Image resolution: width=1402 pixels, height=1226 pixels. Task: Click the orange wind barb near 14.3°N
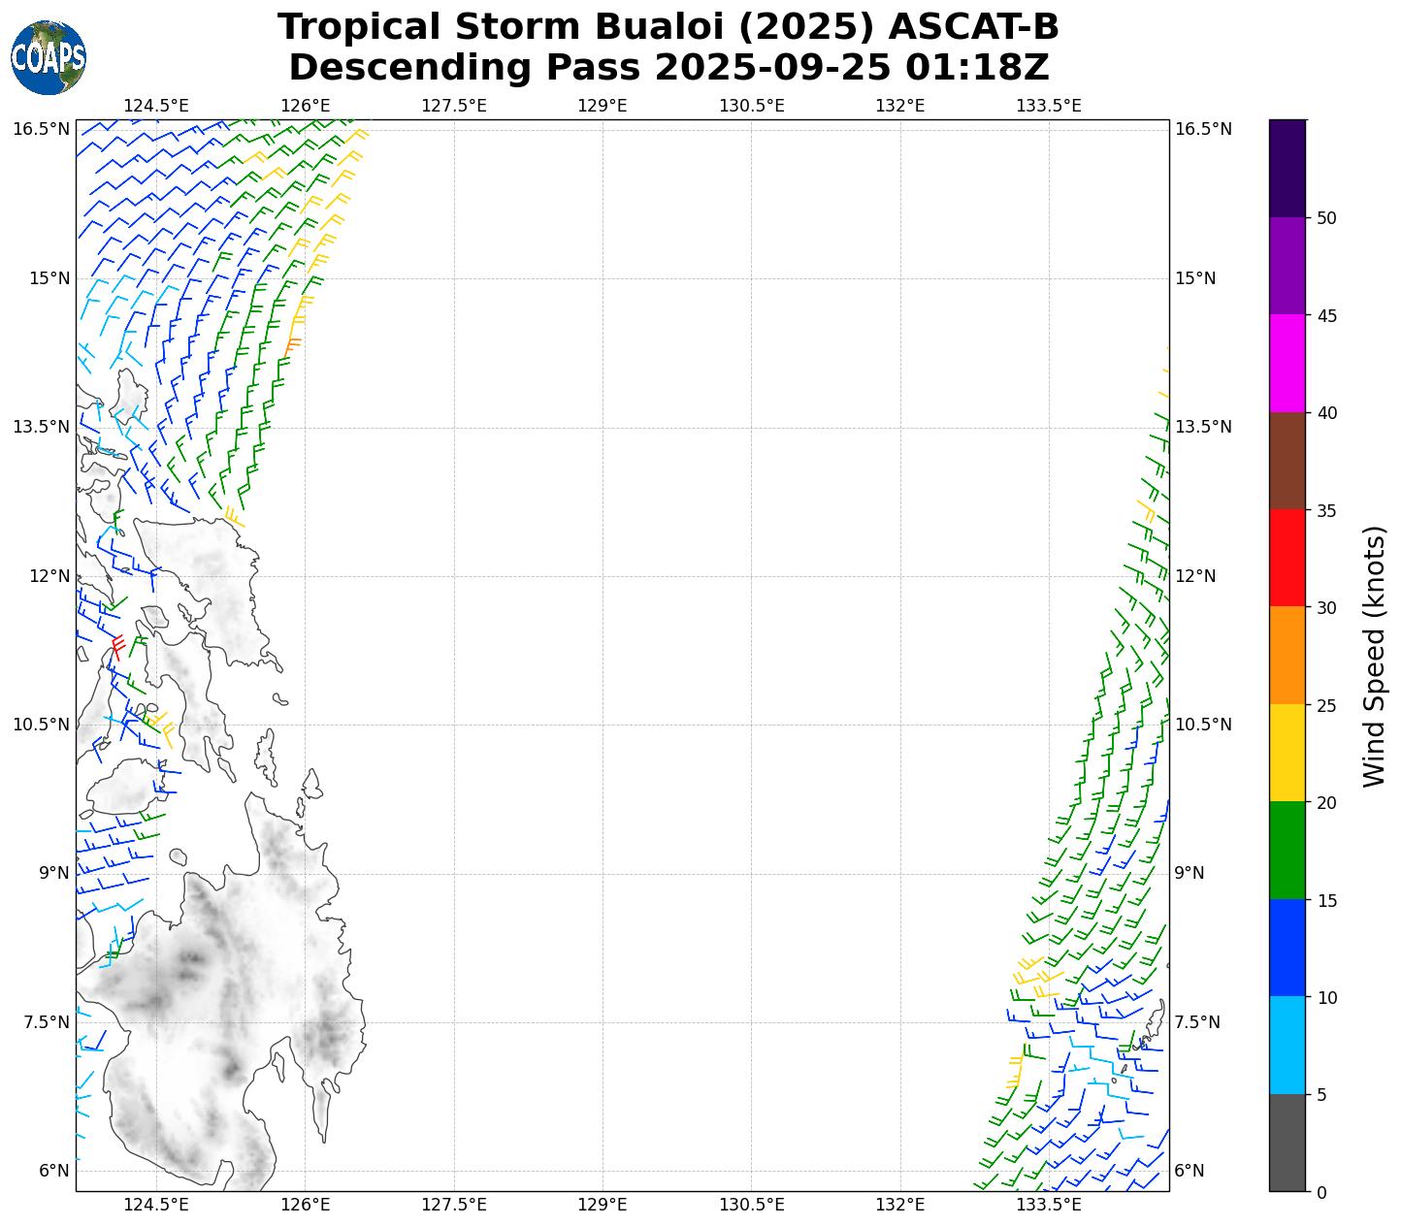[x=291, y=343]
